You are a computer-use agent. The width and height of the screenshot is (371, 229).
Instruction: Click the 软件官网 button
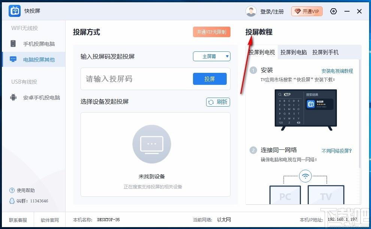point(50,220)
